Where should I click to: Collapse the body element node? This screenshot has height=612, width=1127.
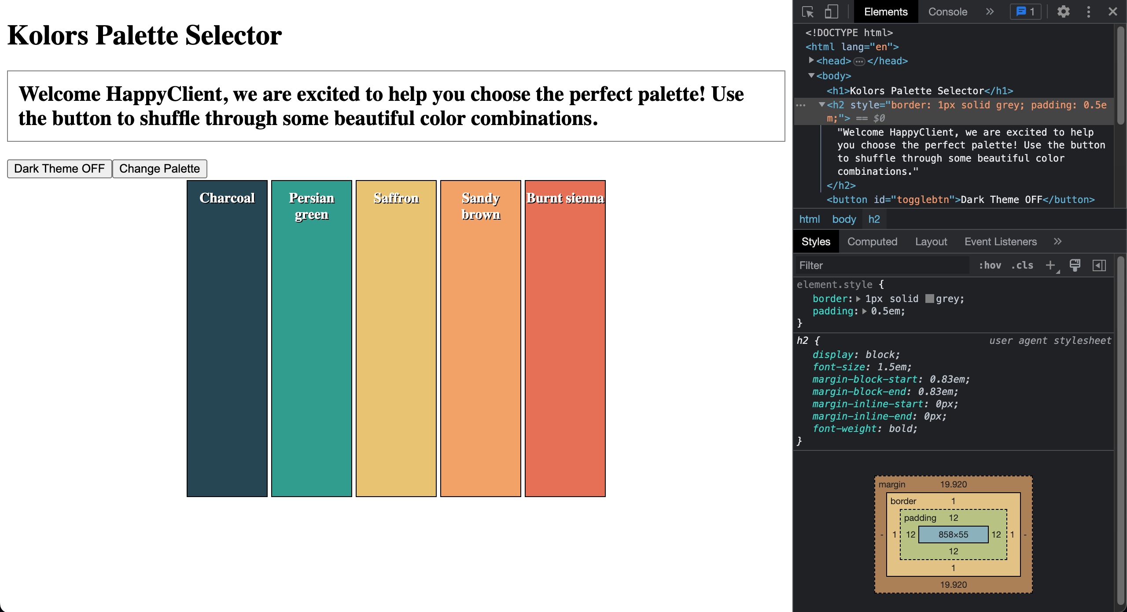pos(811,75)
